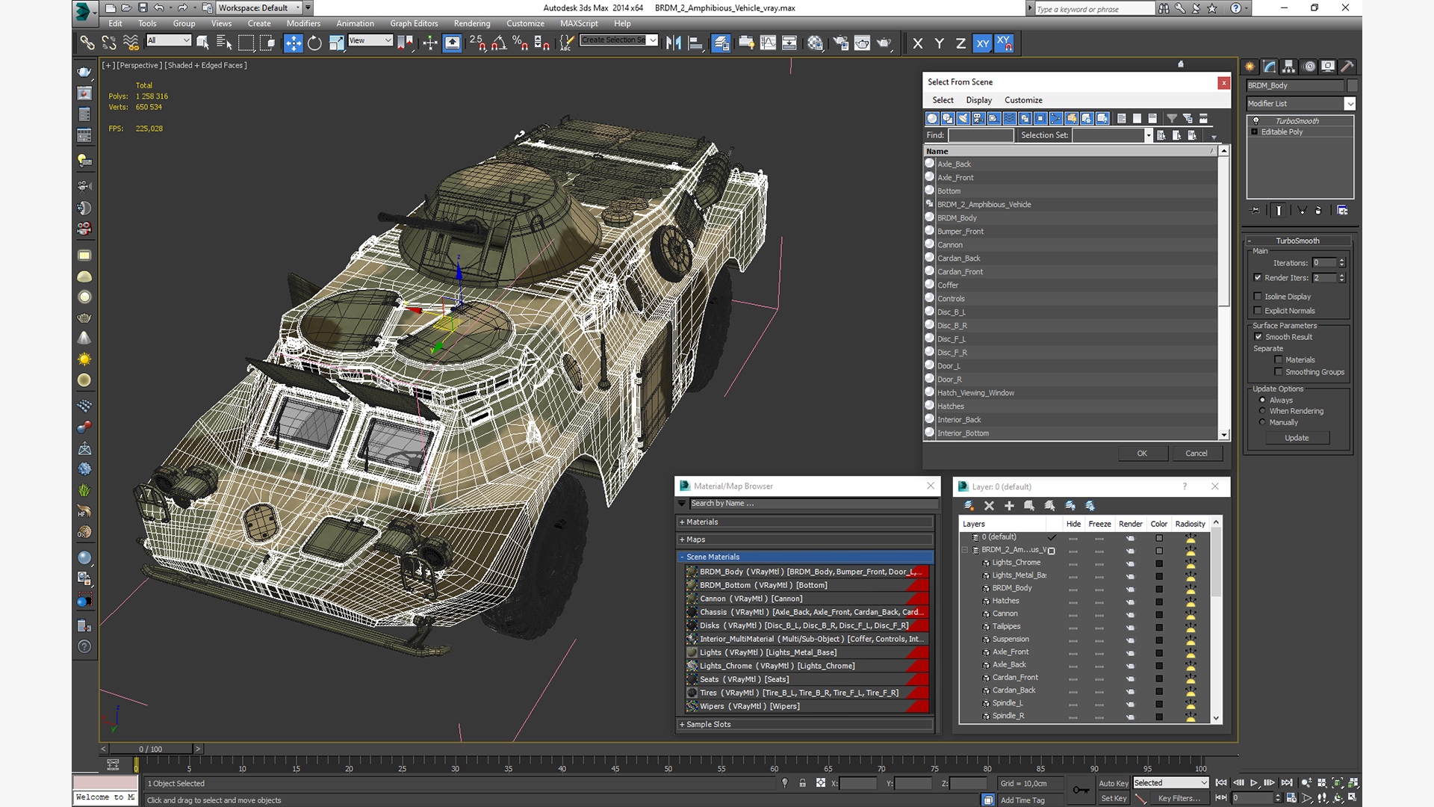The image size is (1434, 807).
Task: Click Delete layer X icon in Layer dialog
Action: [x=989, y=506]
